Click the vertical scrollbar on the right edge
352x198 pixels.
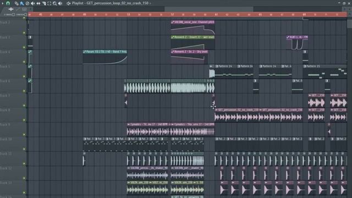pos(350,24)
